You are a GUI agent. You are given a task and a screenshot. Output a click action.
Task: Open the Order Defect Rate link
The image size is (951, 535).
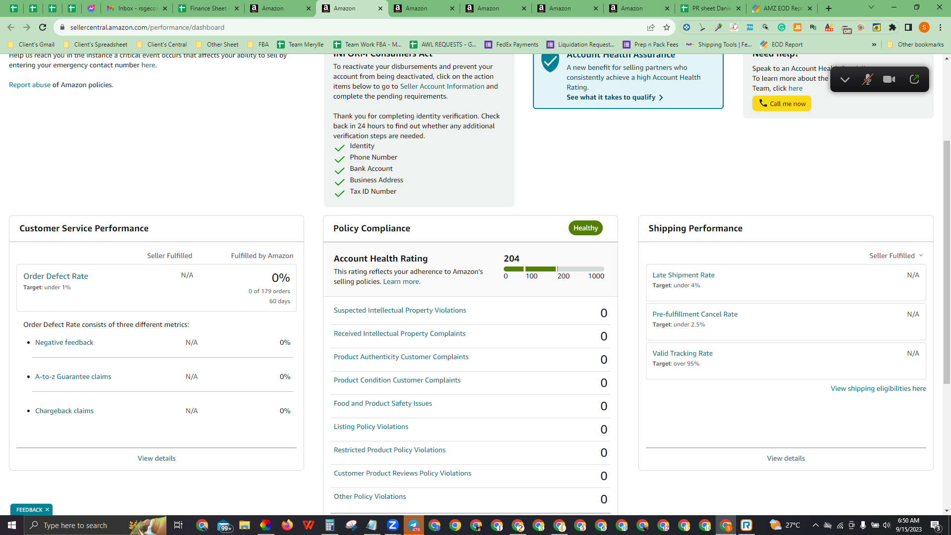[56, 276]
